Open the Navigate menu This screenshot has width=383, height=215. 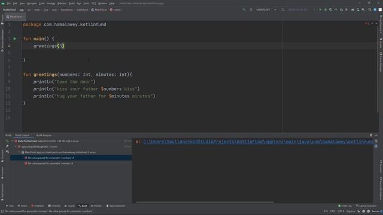coord(32,4)
